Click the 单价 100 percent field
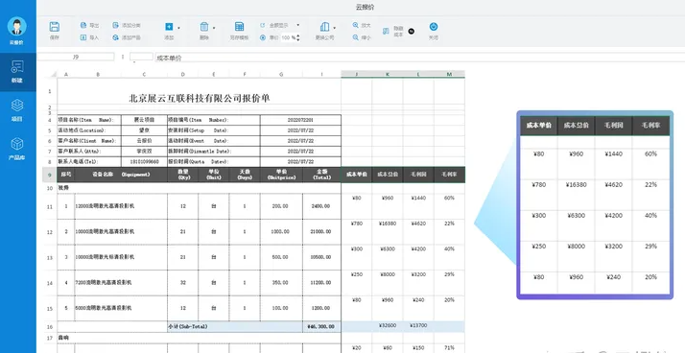The image size is (685, 353). [288, 38]
